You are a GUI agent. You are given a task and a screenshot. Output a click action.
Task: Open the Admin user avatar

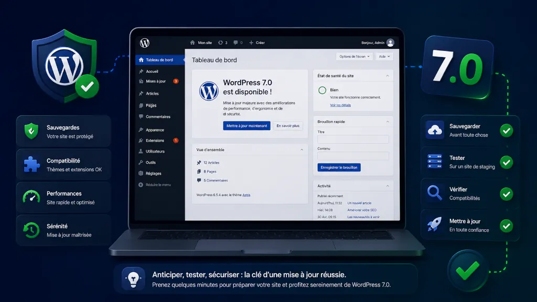[390, 42]
